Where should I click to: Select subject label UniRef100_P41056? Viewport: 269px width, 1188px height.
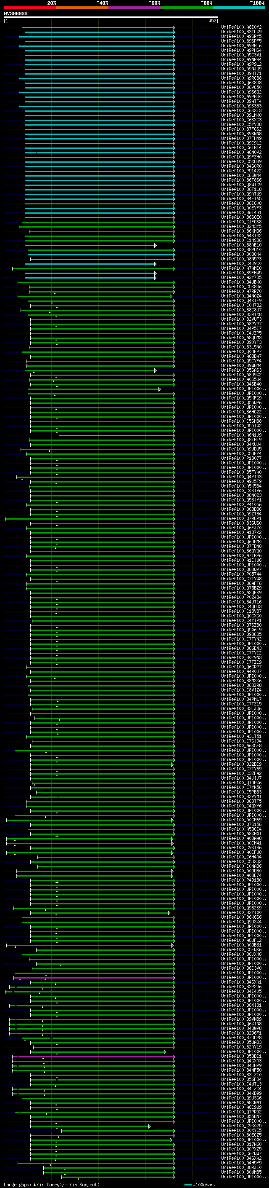coord(241,504)
